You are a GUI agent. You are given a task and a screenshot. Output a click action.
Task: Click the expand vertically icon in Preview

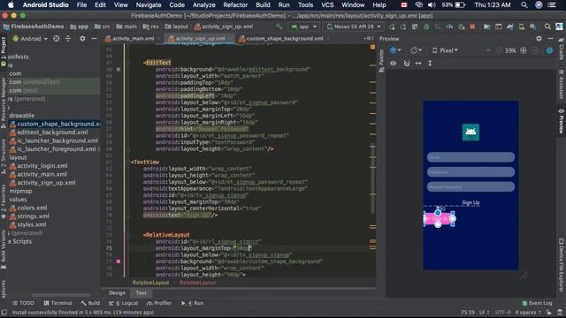(x=430, y=63)
